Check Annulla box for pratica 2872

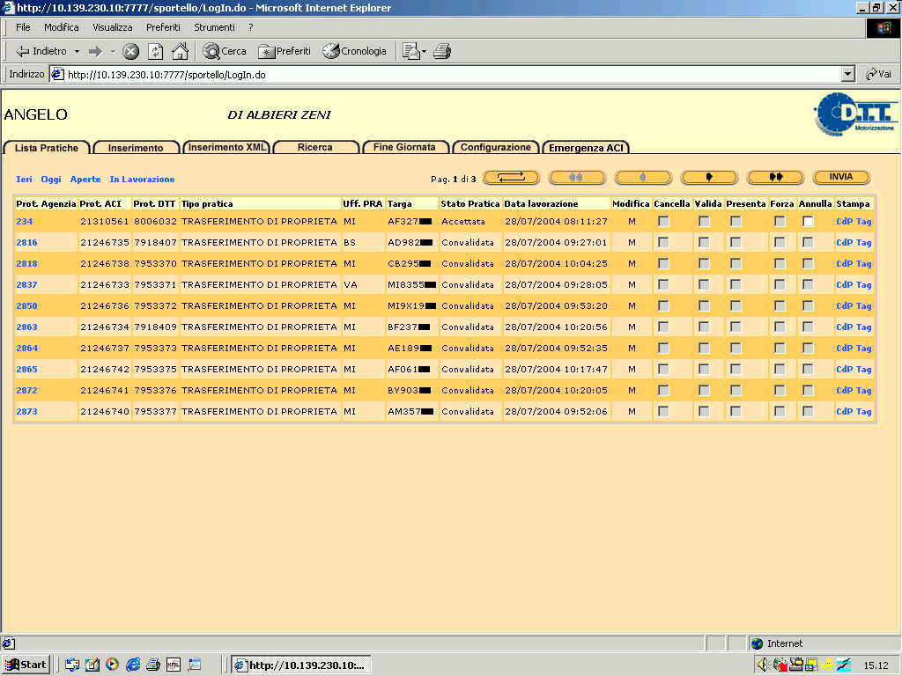click(808, 390)
